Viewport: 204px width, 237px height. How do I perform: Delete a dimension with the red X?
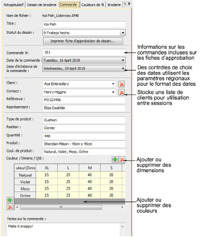pos(122,159)
